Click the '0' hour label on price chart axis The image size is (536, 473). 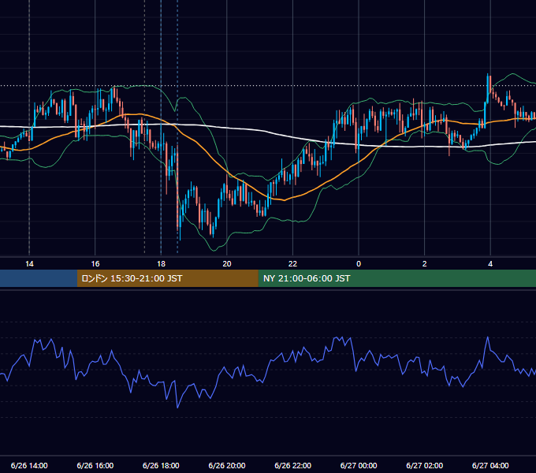point(359,264)
